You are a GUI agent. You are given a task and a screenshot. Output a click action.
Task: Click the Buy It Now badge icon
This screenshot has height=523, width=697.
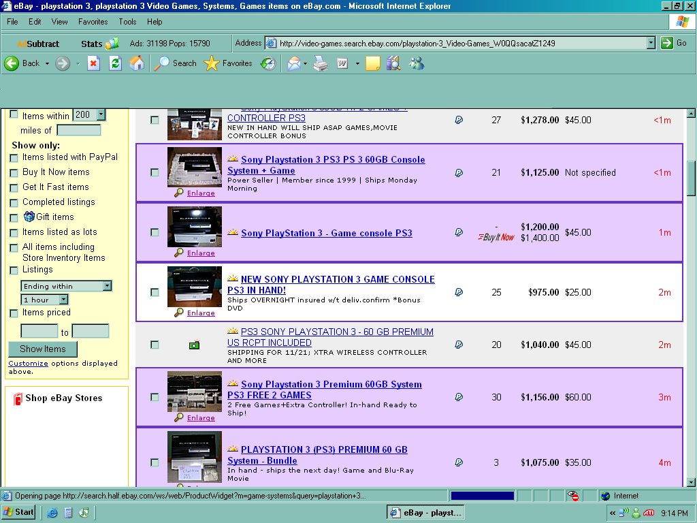coord(496,237)
